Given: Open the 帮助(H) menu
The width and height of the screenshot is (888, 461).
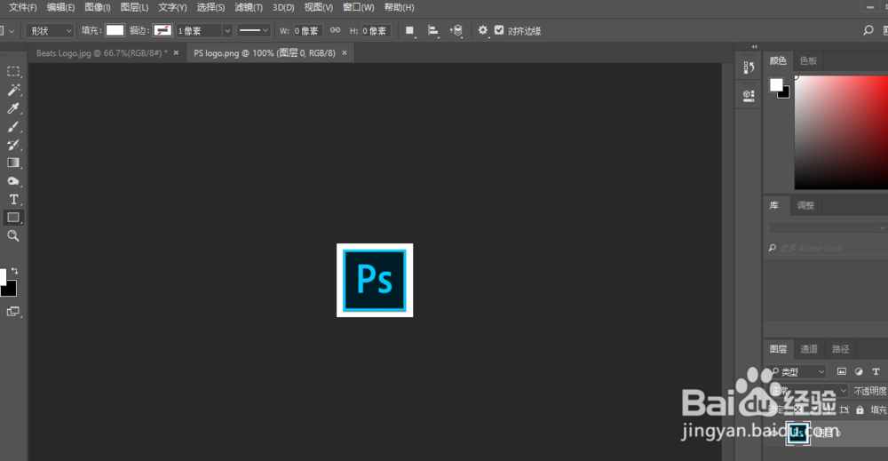Looking at the screenshot, I should (400, 7).
